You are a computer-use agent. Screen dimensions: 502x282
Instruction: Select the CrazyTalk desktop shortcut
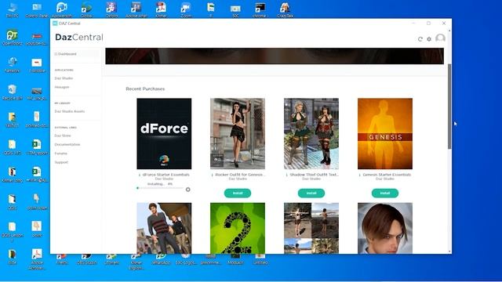pos(285,9)
